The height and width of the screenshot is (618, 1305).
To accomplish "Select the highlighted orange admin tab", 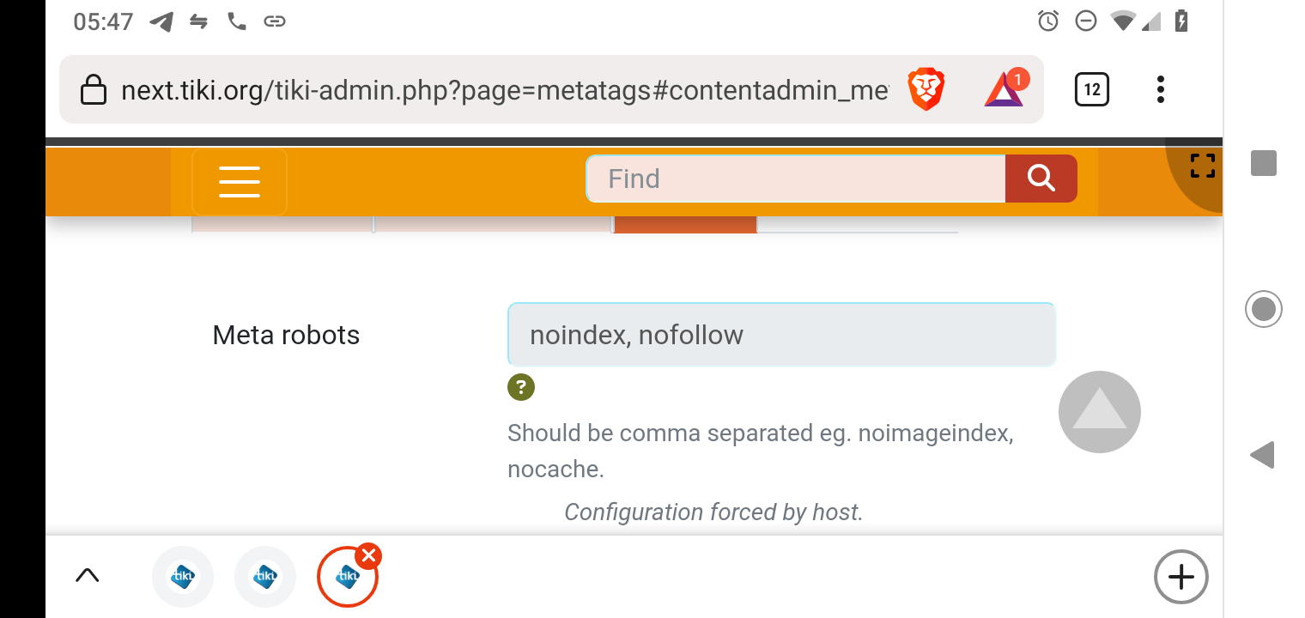I will (x=686, y=224).
